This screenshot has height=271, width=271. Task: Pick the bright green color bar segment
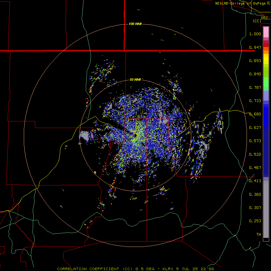point(266,82)
